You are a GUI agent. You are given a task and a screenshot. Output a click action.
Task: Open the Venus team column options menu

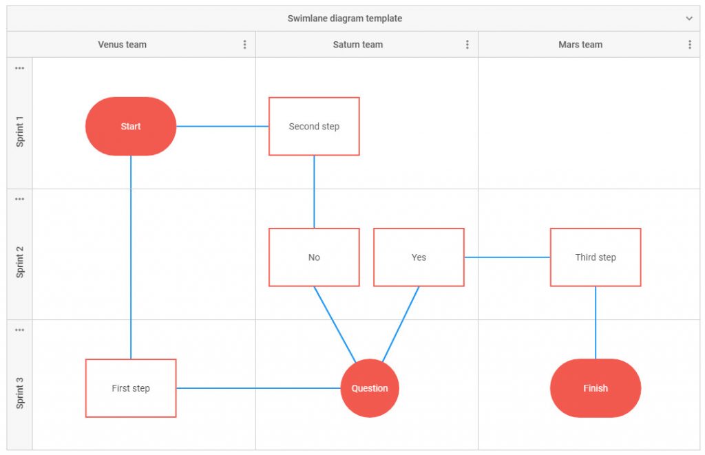[x=244, y=44]
